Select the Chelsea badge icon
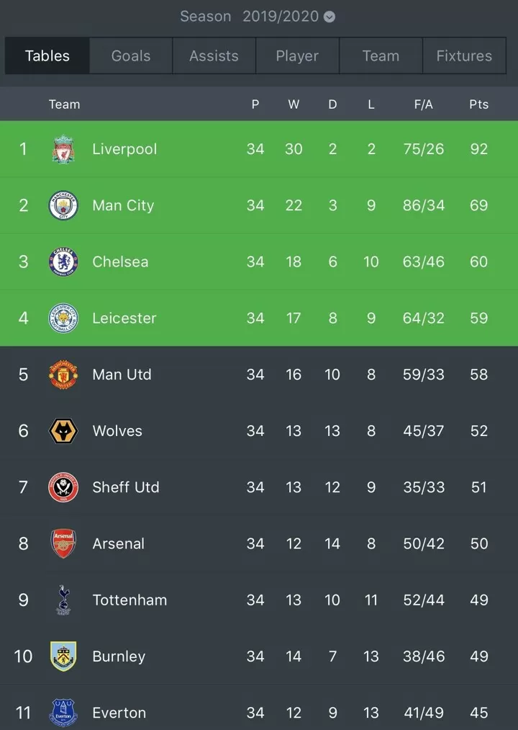518x730 pixels. point(63,262)
